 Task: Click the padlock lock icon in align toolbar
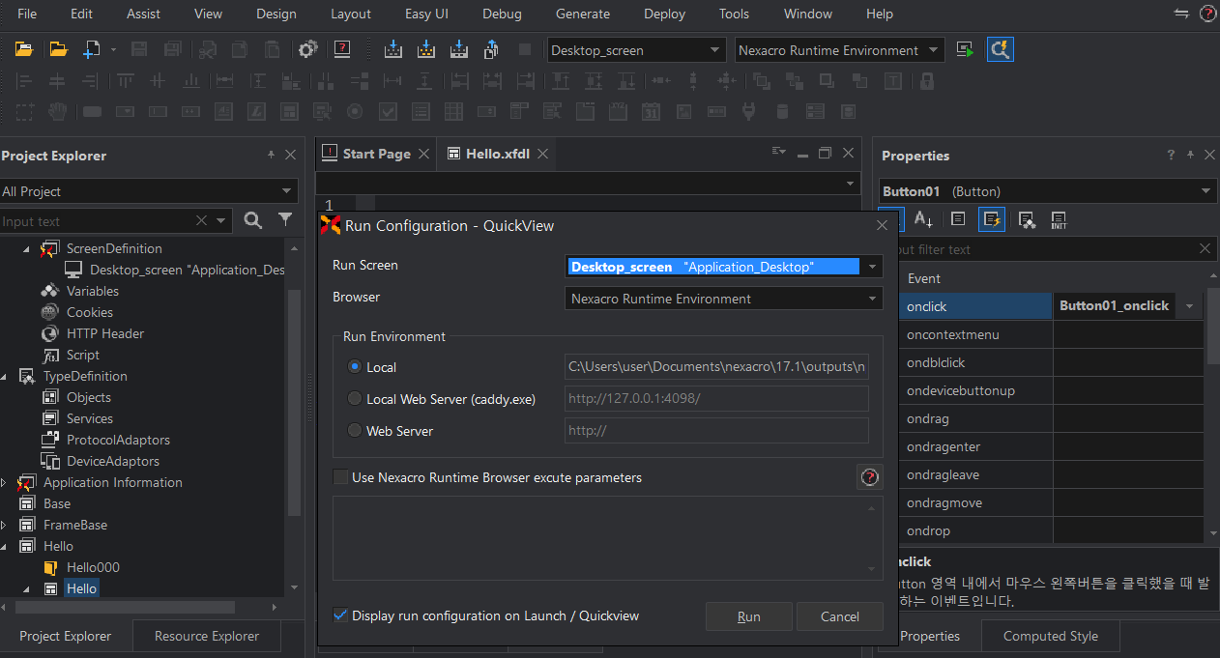coord(926,80)
